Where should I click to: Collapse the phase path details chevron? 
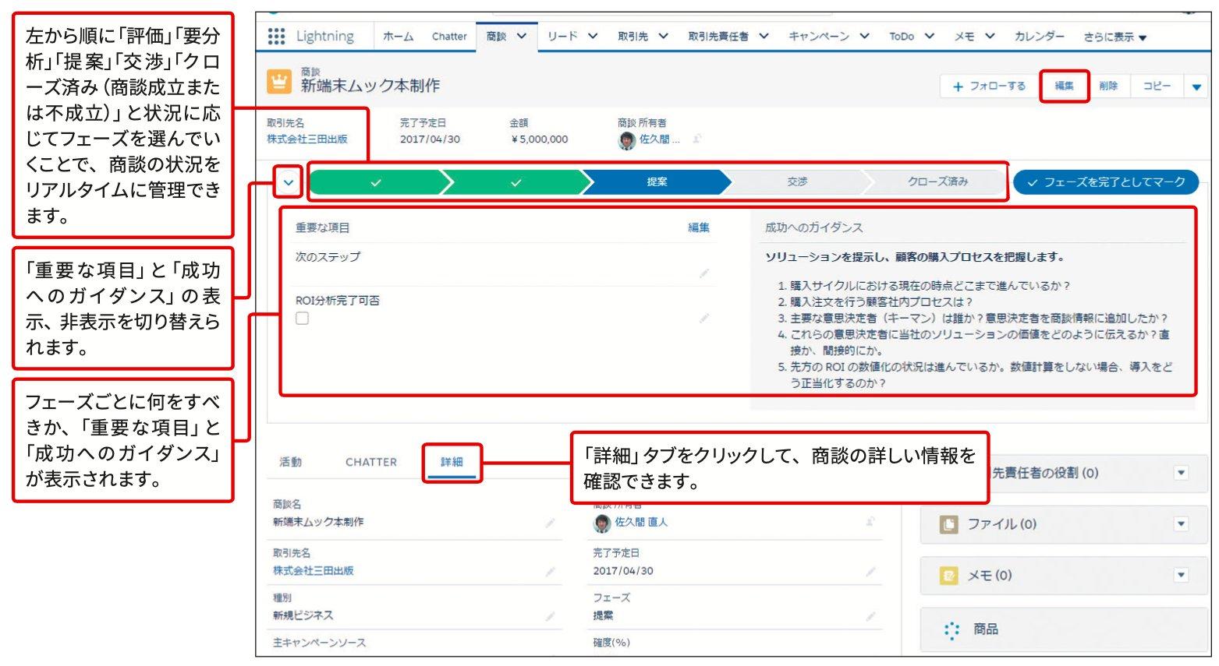click(x=289, y=183)
